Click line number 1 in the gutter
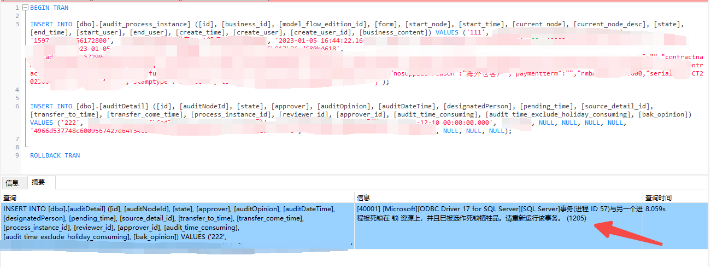Screen dimensions: 711x267 pos(17,8)
